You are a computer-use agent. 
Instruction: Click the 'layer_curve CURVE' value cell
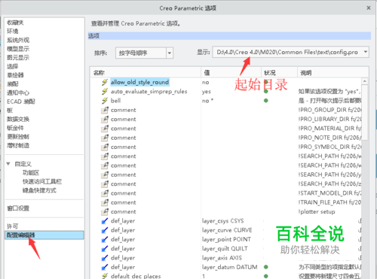227,230
